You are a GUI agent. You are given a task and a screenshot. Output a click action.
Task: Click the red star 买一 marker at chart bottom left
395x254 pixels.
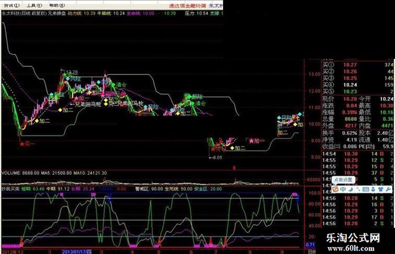[x=22, y=144]
